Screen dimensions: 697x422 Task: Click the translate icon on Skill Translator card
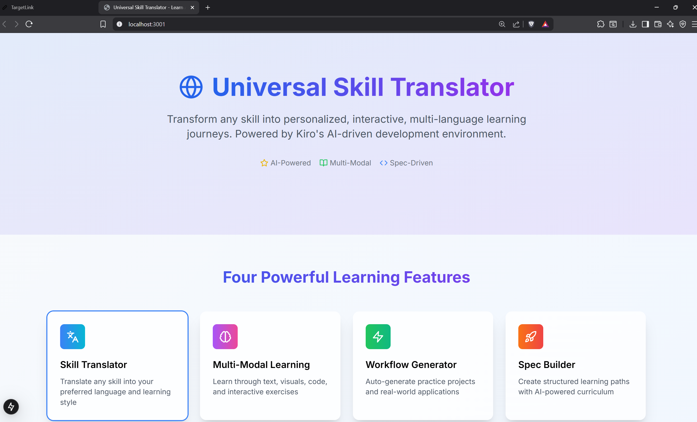(x=72, y=337)
